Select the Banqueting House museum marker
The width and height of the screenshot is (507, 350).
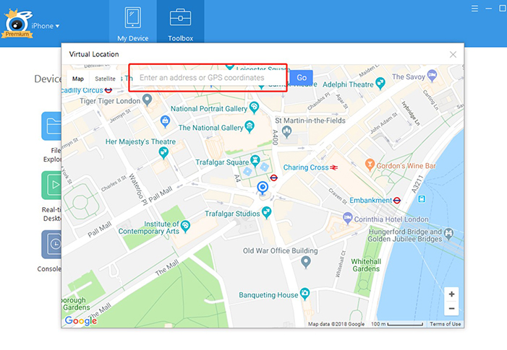(305, 294)
